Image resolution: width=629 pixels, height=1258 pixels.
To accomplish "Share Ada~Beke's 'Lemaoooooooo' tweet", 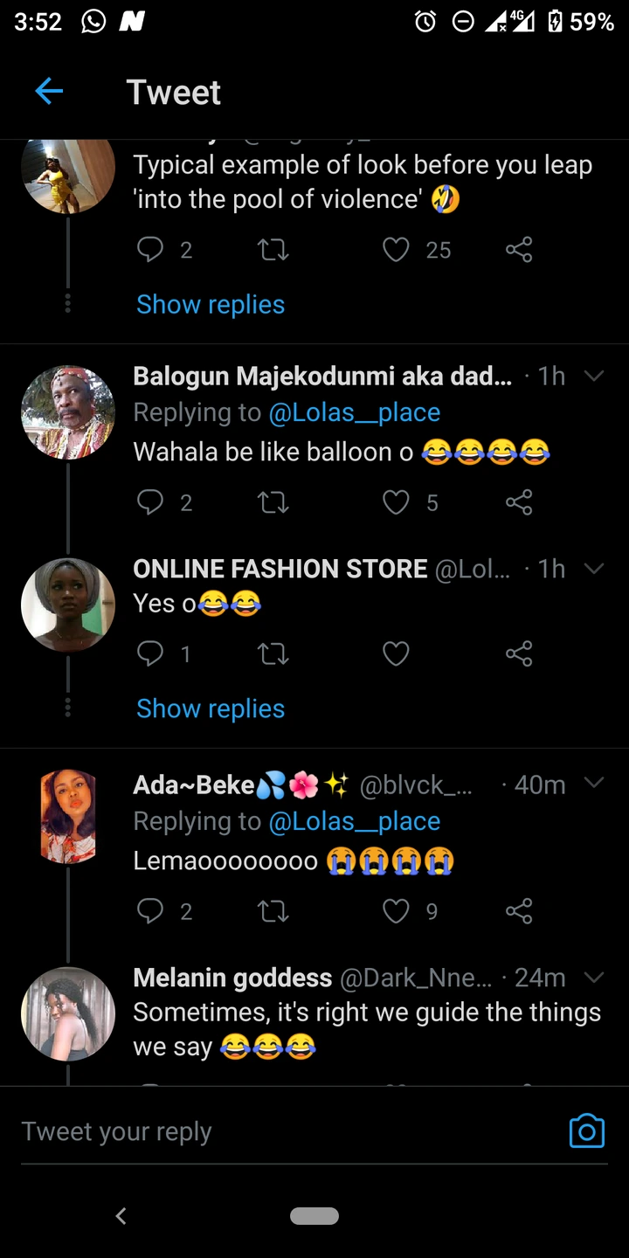I will (518, 911).
